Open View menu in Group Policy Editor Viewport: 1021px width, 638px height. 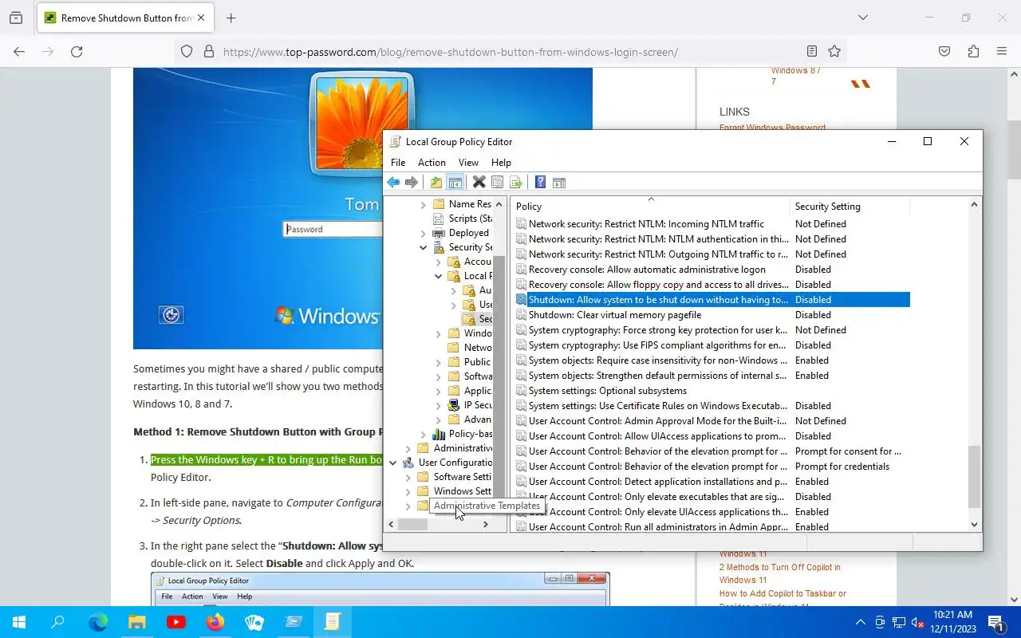point(468,162)
